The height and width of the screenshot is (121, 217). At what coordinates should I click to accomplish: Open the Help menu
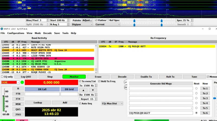point(74,33)
